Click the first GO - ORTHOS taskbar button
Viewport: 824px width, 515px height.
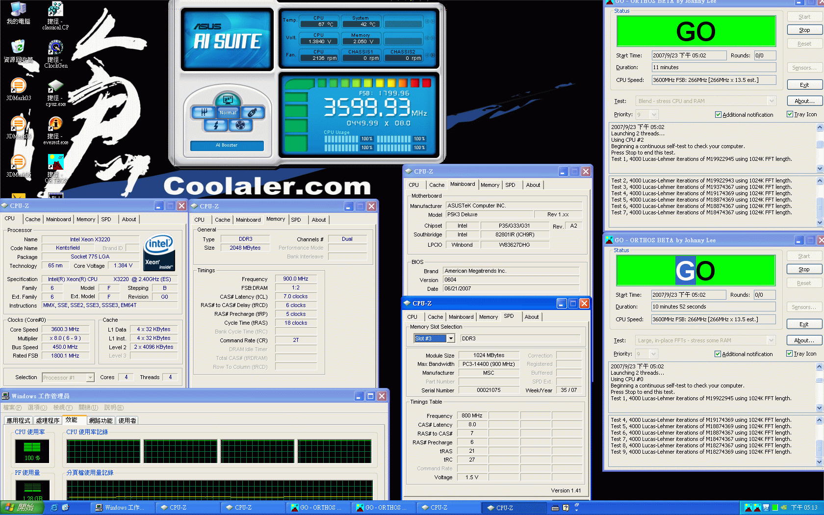point(318,508)
